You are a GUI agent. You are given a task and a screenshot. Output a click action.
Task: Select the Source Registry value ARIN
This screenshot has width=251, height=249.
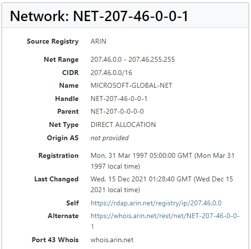[x=98, y=41]
